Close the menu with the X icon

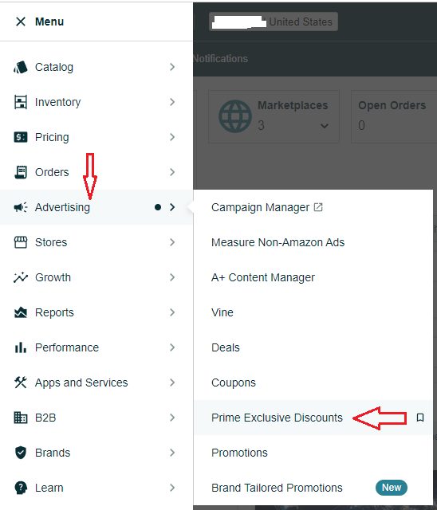(x=21, y=22)
